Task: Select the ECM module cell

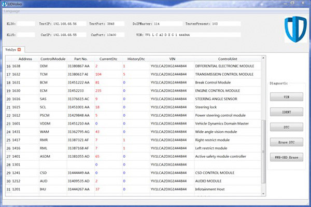Action: pyautogui.click(x=53, y=91)
